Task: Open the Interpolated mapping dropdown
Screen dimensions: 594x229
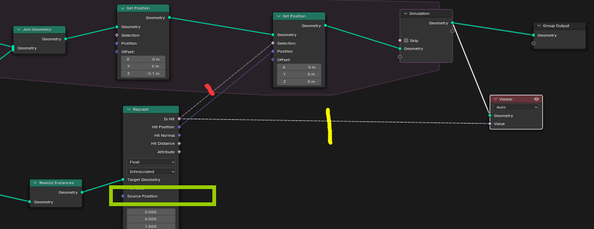Action: [151, 171]
